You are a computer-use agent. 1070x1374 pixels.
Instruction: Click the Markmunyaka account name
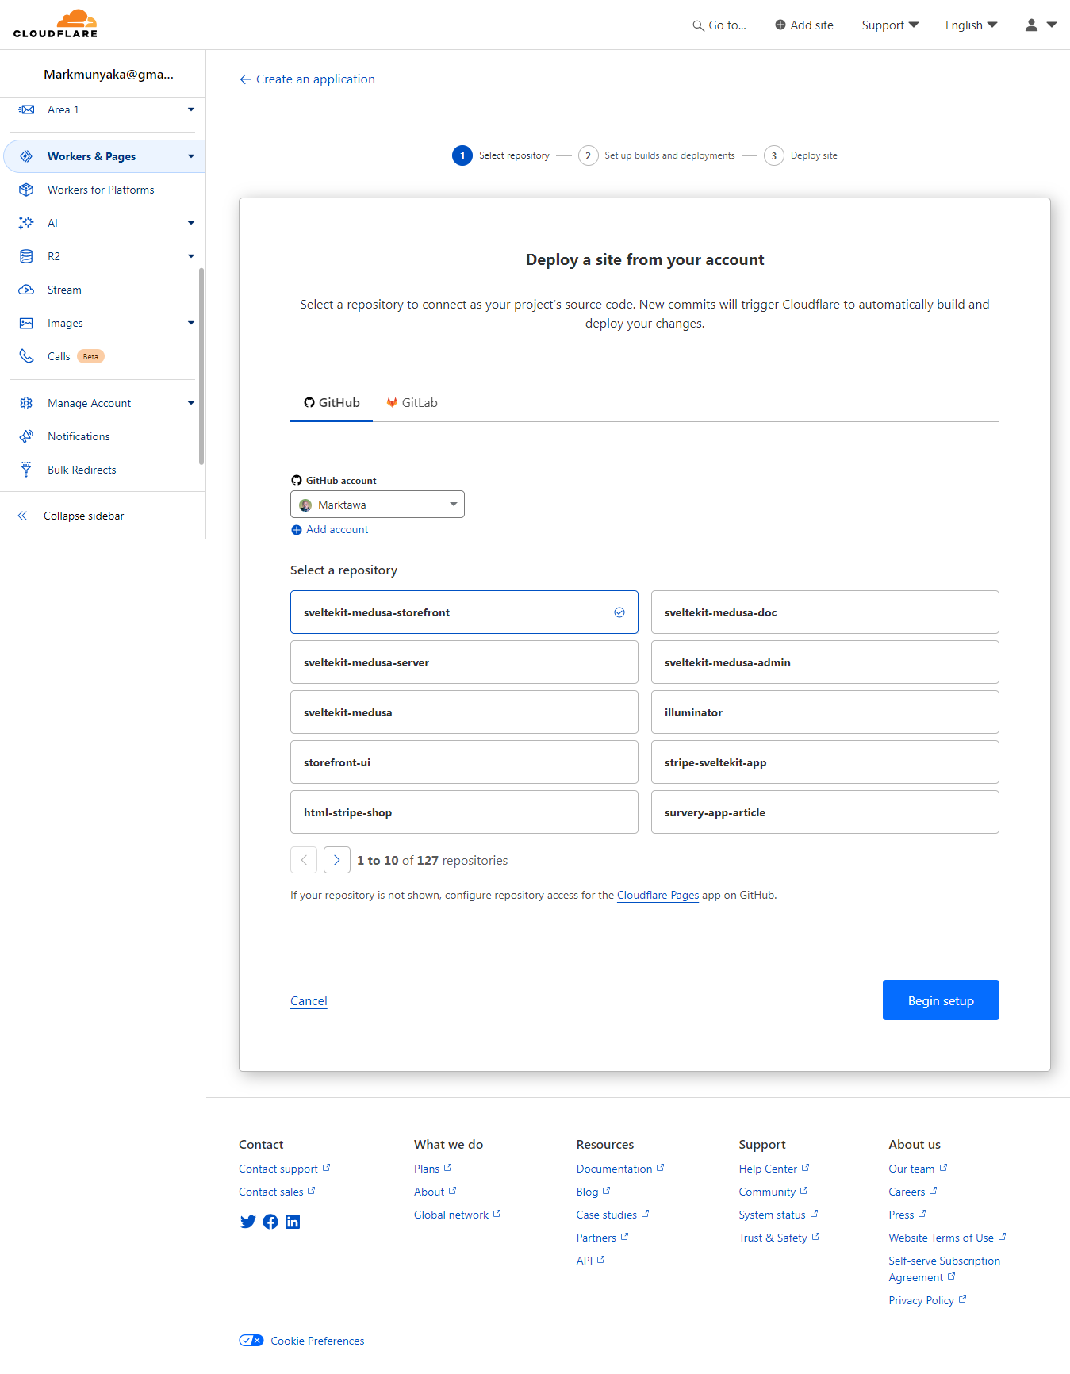(109, 75)
